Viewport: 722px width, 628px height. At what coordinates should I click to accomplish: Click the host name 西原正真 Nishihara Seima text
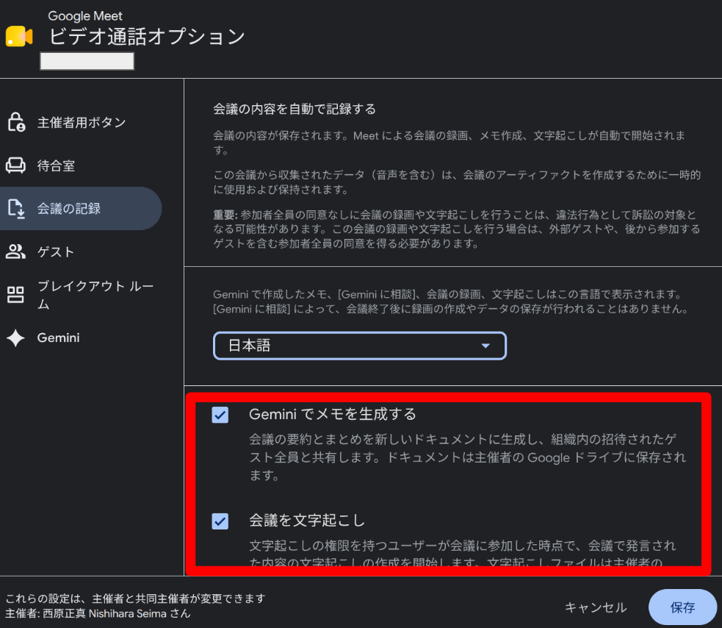(x=104, y=614)
